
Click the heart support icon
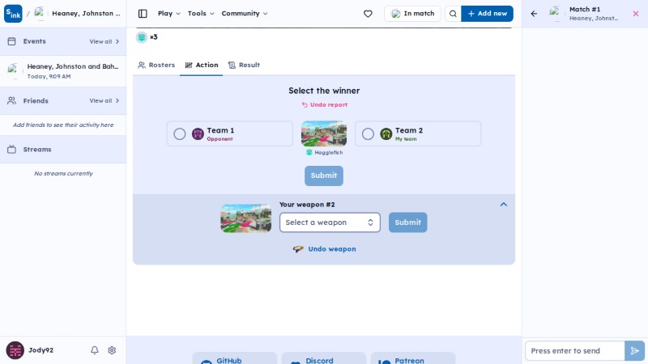tap(368, 14)
